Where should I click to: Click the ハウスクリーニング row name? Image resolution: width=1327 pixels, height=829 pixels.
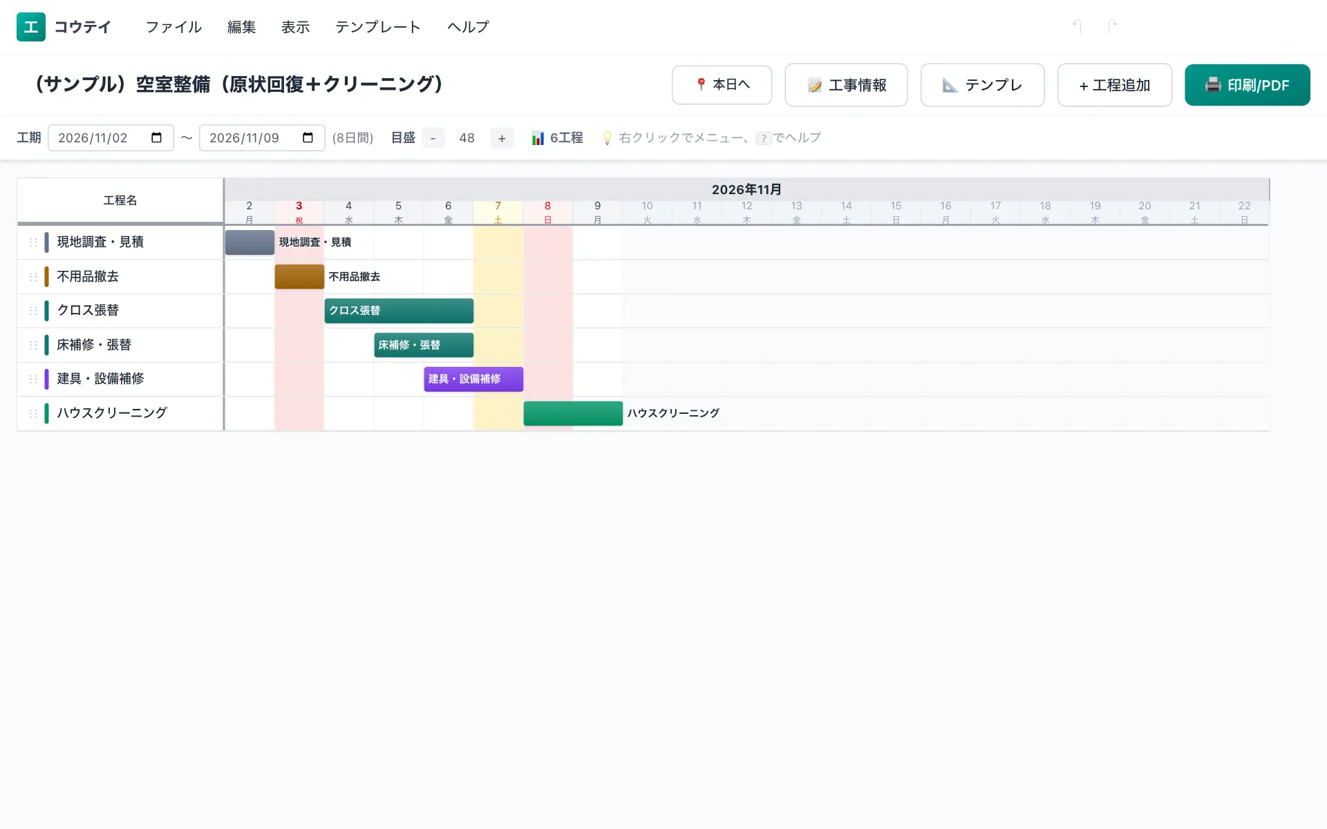pyautogui.click(x=112, y=413)
